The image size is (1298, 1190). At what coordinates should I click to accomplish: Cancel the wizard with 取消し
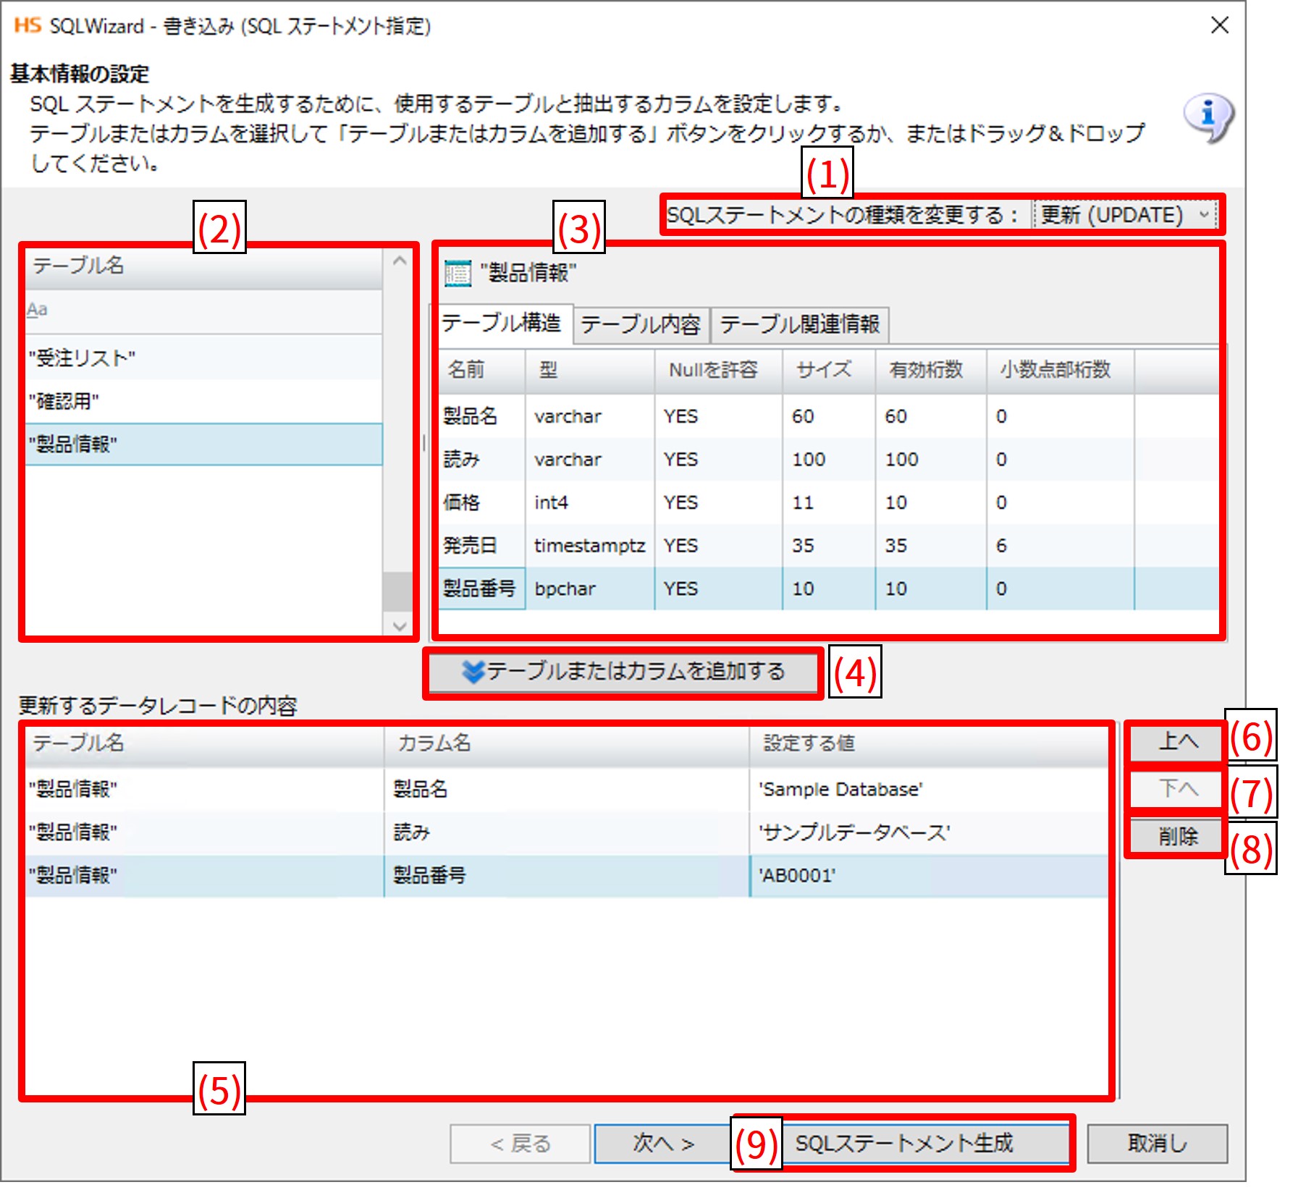[1156, 1144]
